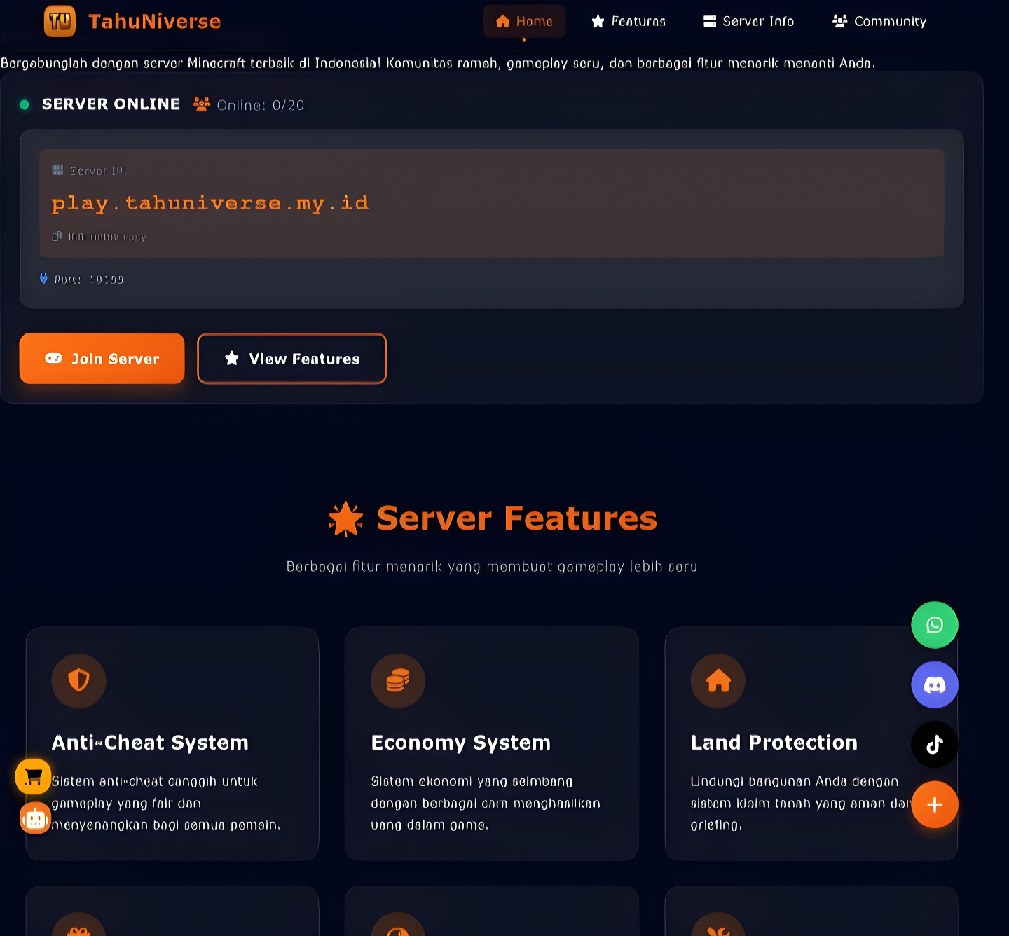Screen dimensions: 1009x936
Task: Navigate to the Features menu item
Action: click(x=628, y=21)
